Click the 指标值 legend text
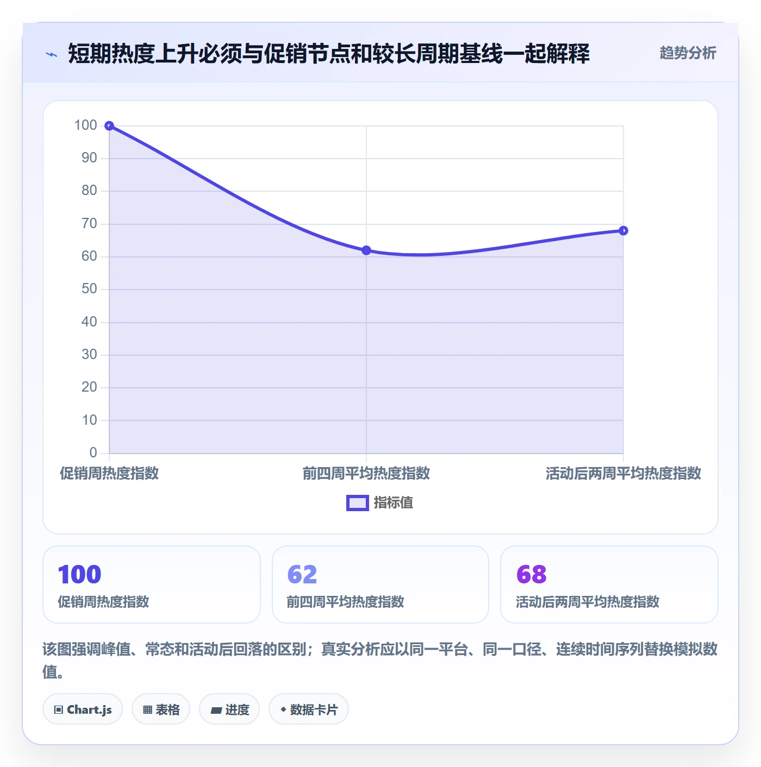Screen dimensions: 761x767 (394, 503)
